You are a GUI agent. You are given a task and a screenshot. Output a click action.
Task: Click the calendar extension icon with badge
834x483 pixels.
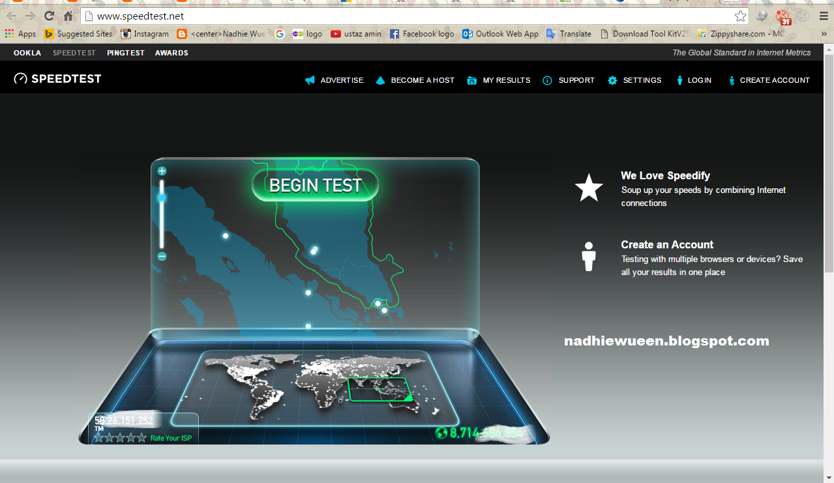(x=783, y=16)
